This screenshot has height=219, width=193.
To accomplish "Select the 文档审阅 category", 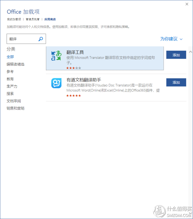I will [x=14, y=101].
